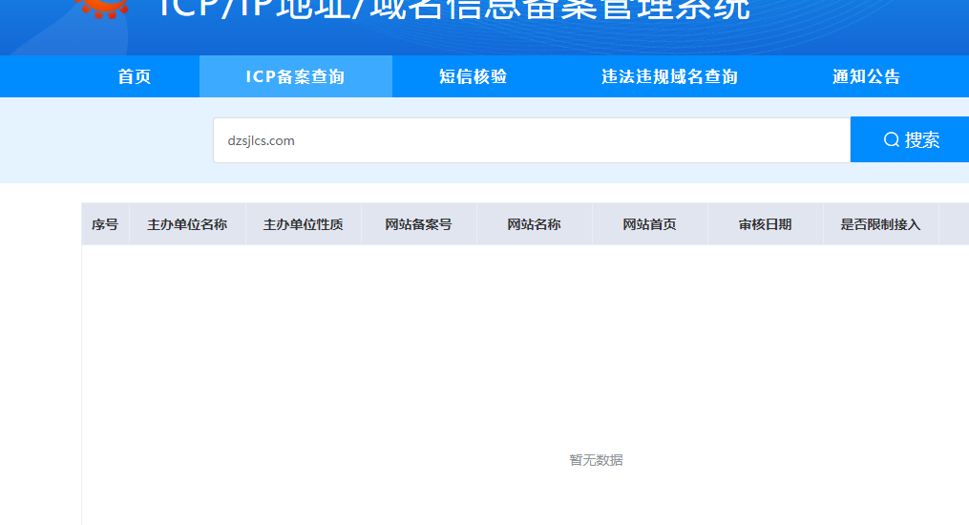Click the system title heading text
This screenshot has height=525, width=969.
pos(453,10)
